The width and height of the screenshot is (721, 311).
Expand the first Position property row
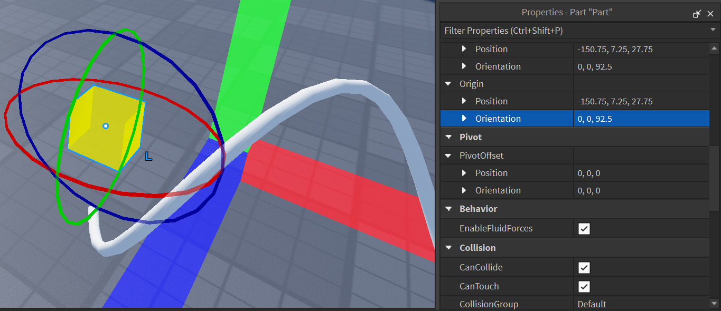464,49
